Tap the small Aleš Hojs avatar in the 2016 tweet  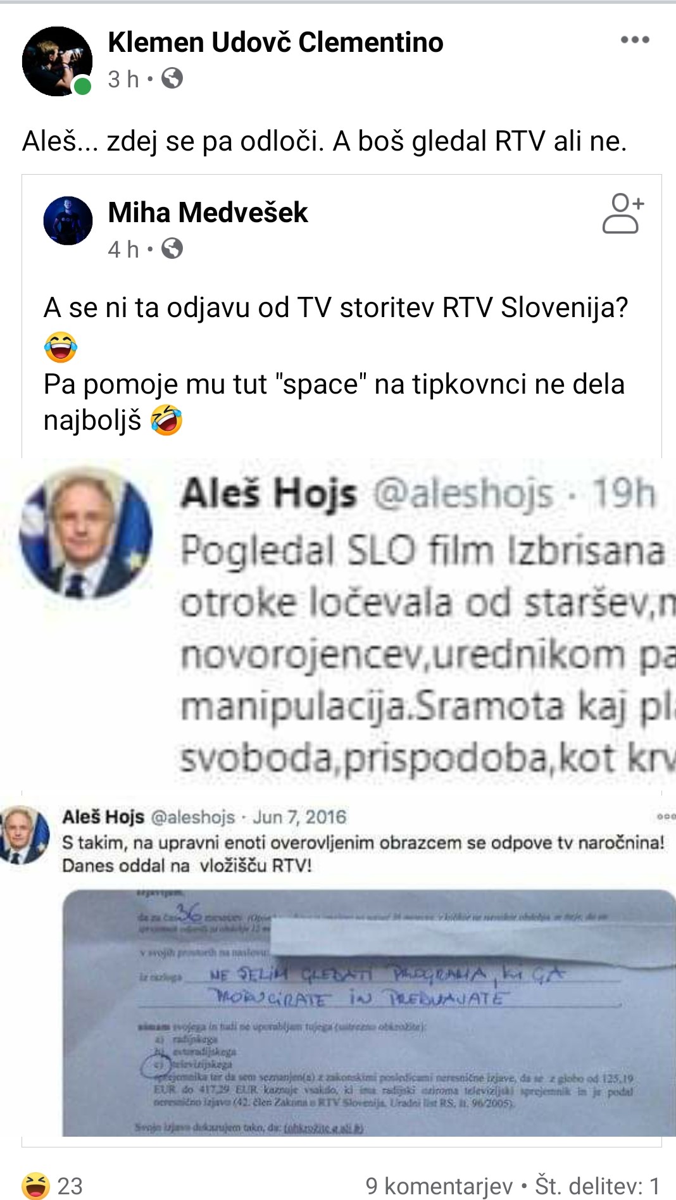(24, 835)
